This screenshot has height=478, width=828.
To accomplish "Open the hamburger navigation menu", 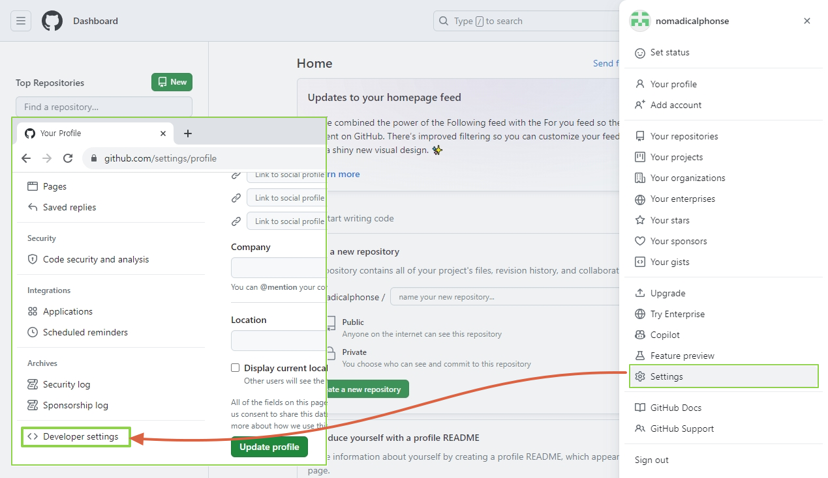I will pyautogui.click(x=21, y=21).
